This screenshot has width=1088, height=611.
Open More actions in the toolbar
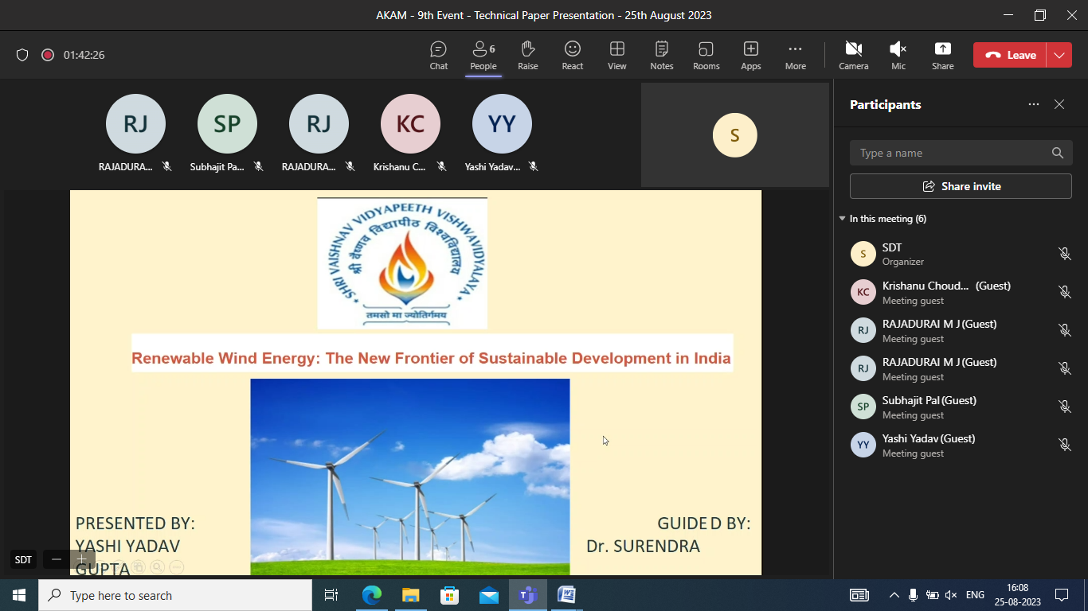click(x=795, y=55)
